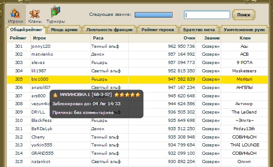Click the five gold stars in tooltip
273x167 pixels.
click(x=127, y=95)
